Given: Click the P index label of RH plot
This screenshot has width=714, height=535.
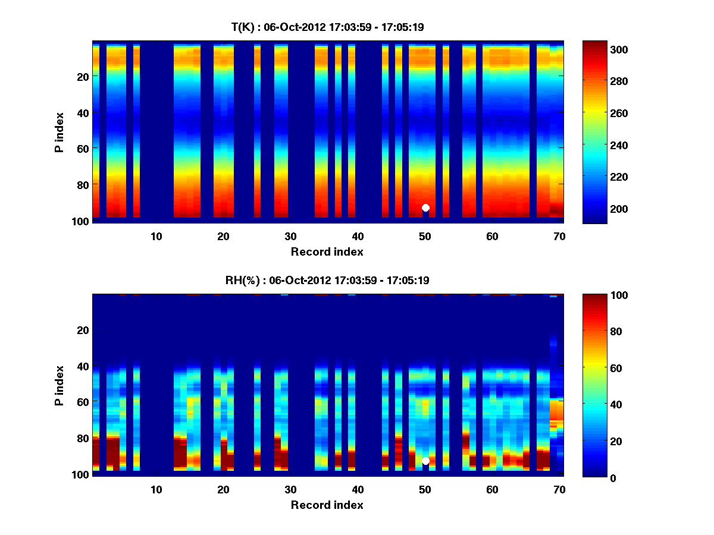Looking at the screenshot, I should point(59,385).
